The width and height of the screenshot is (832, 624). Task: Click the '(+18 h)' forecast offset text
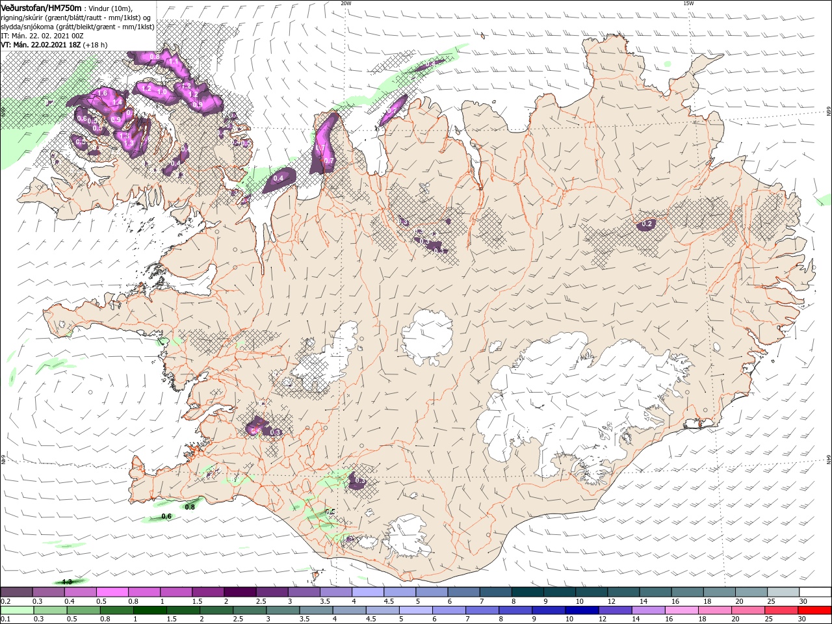click(x=96, y=45)
